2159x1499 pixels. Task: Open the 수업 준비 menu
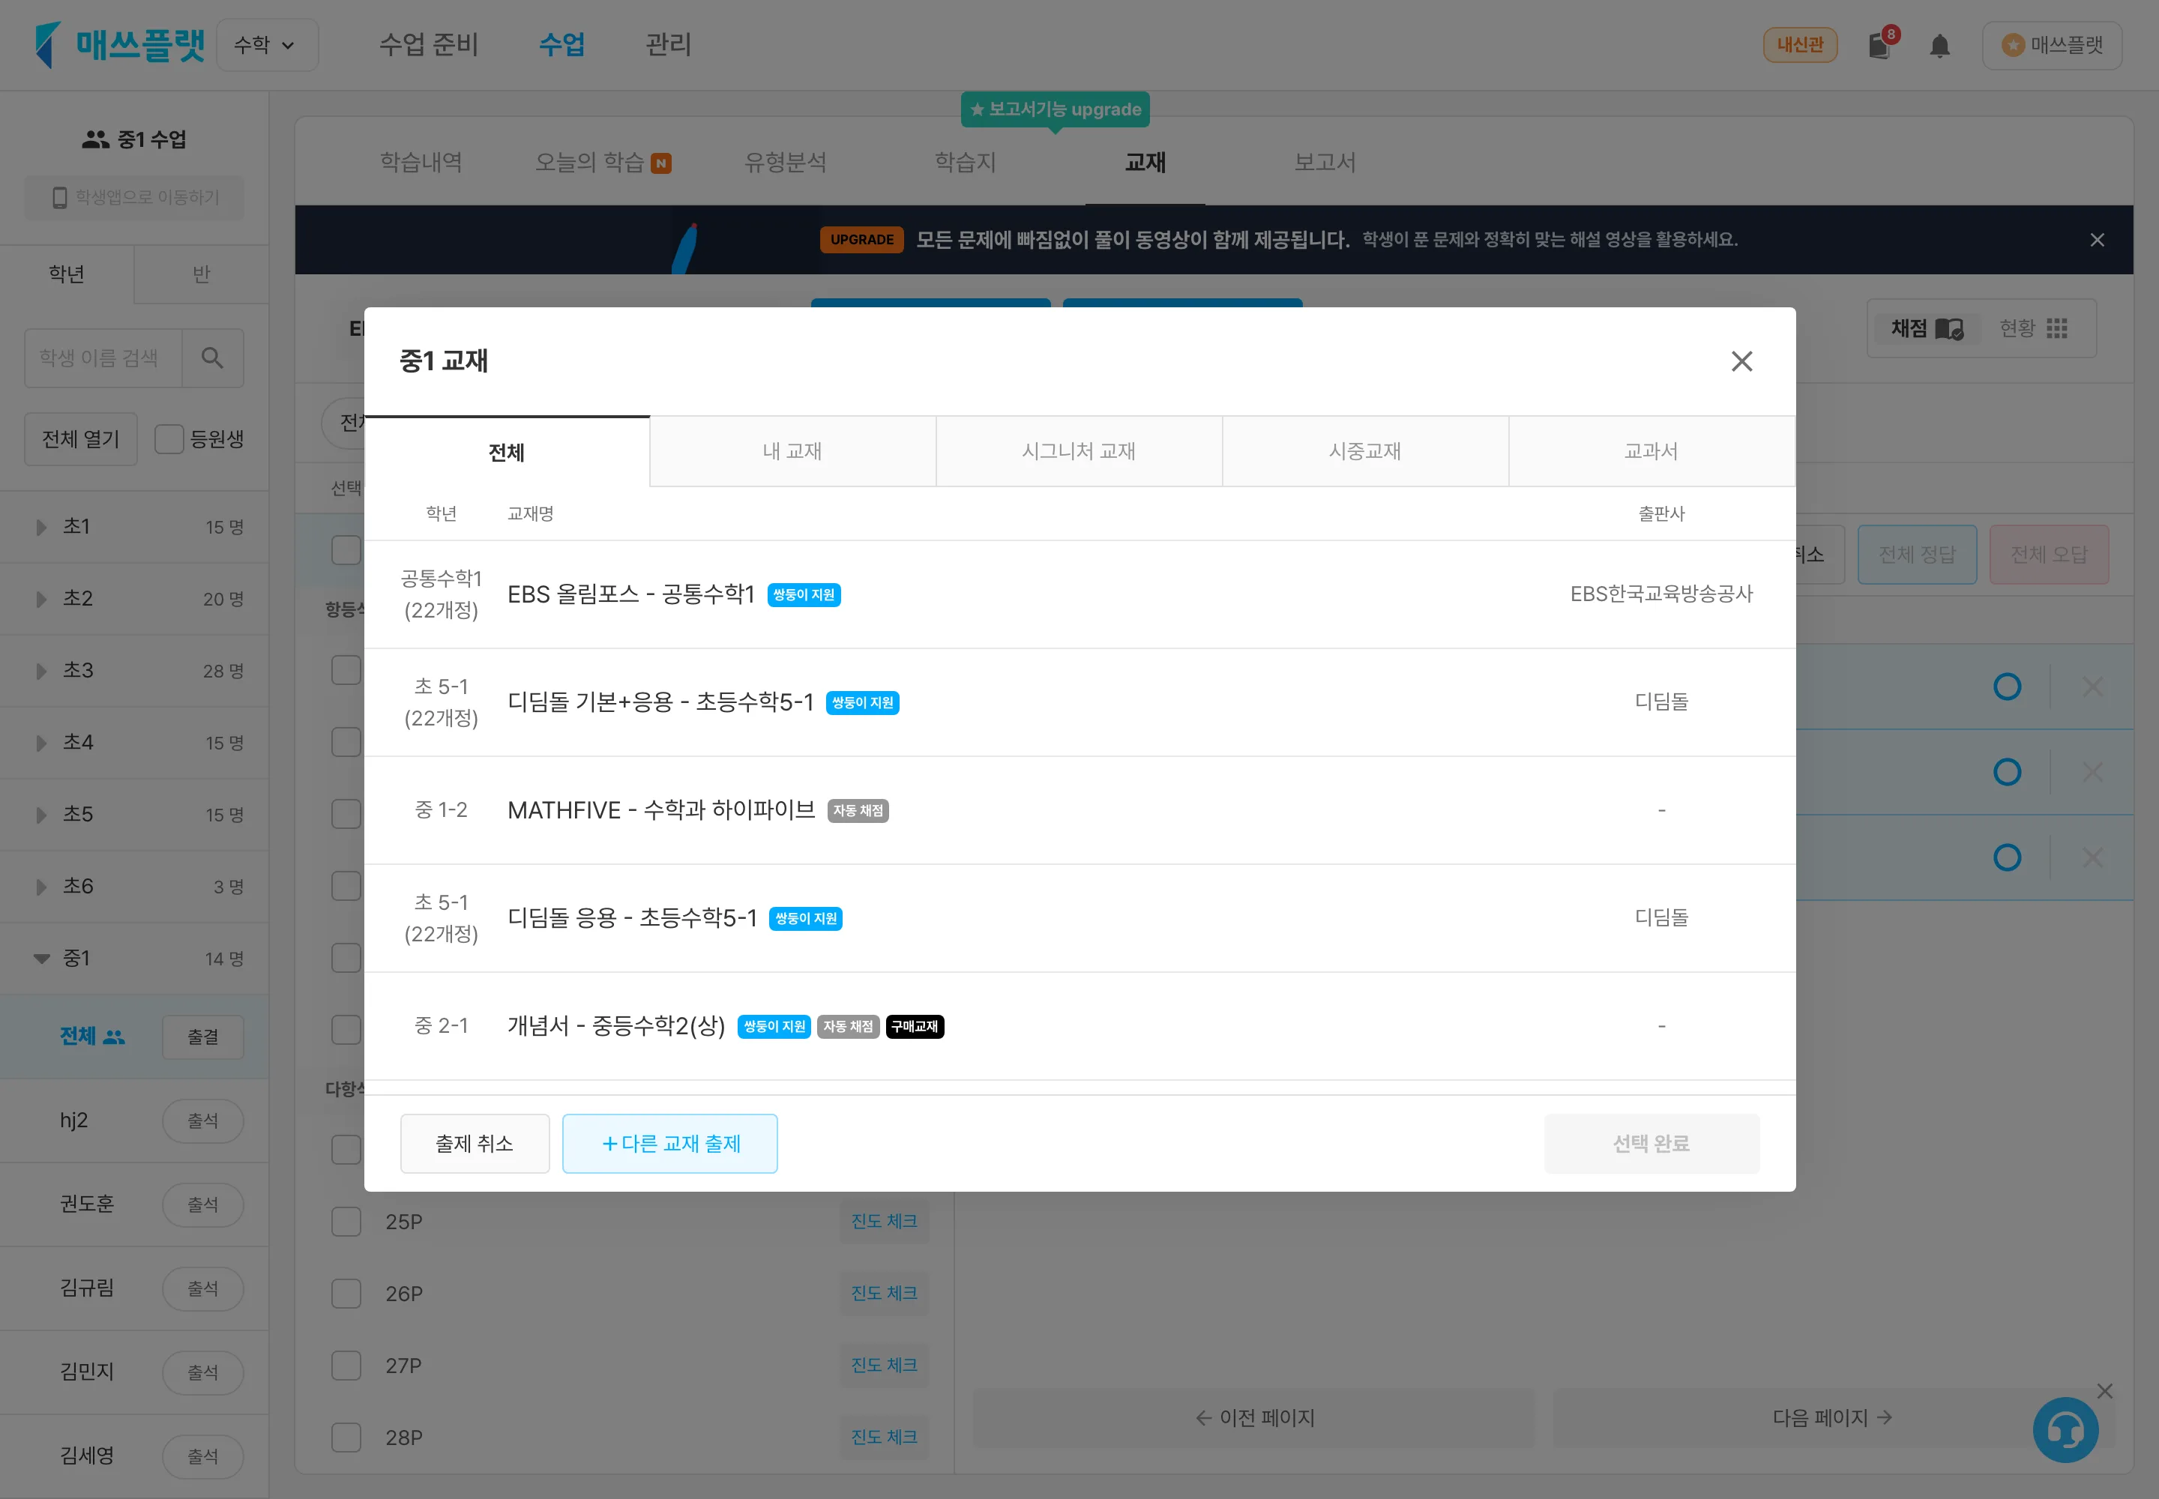[x=428, y=45]
